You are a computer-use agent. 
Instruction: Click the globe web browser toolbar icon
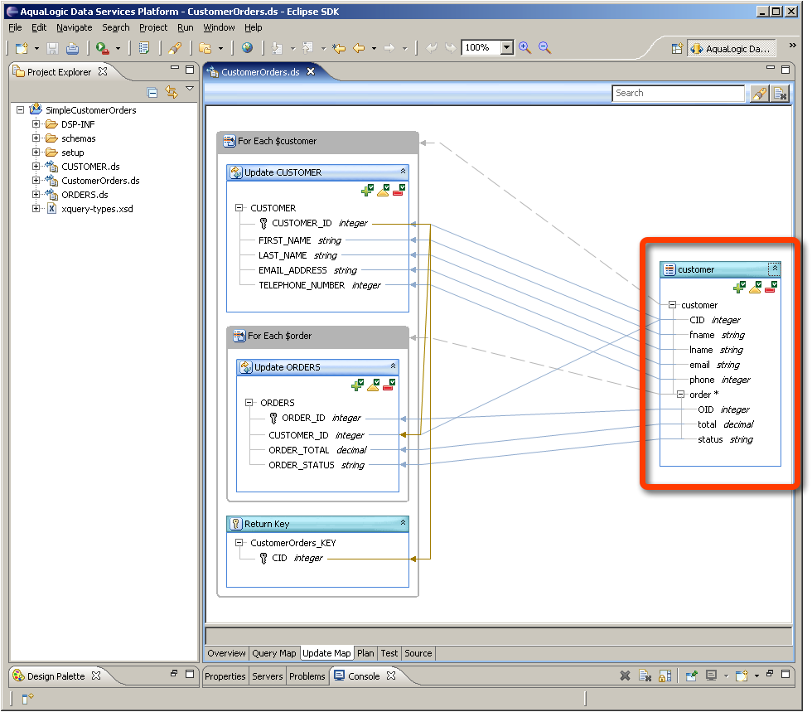pos(248,48)
